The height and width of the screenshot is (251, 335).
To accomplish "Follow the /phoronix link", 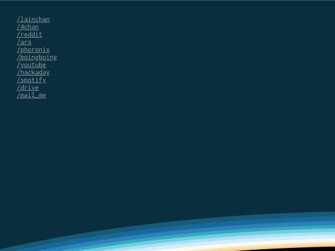I will click(x=33, y=50).
